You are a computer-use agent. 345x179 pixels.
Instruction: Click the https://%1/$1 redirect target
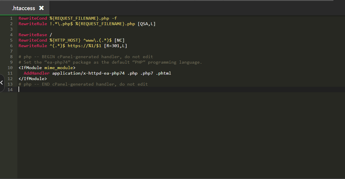(85, 46)
